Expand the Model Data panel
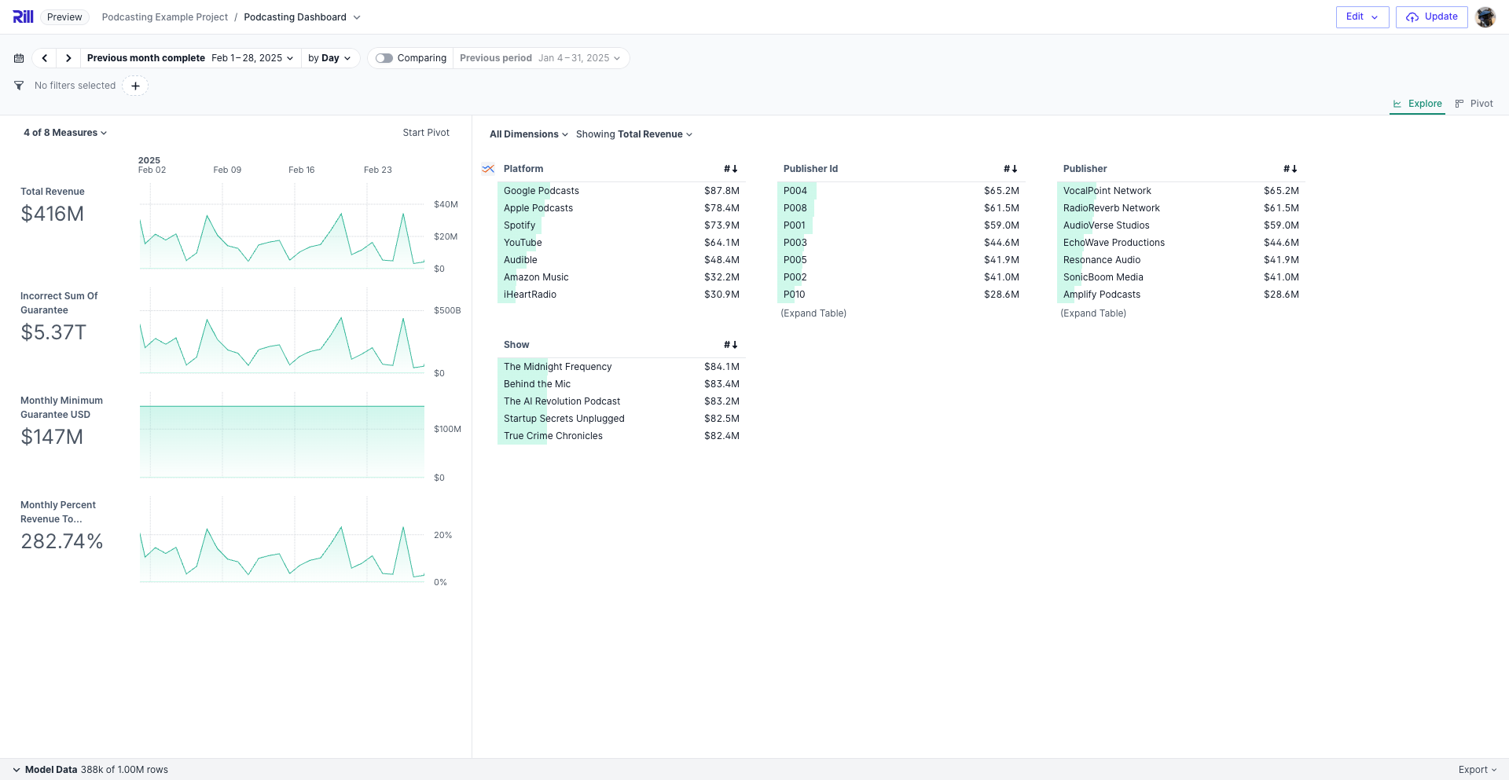The width and height of the screenshot is (1509, 780). pyautogui.click(x=17, y=770)
